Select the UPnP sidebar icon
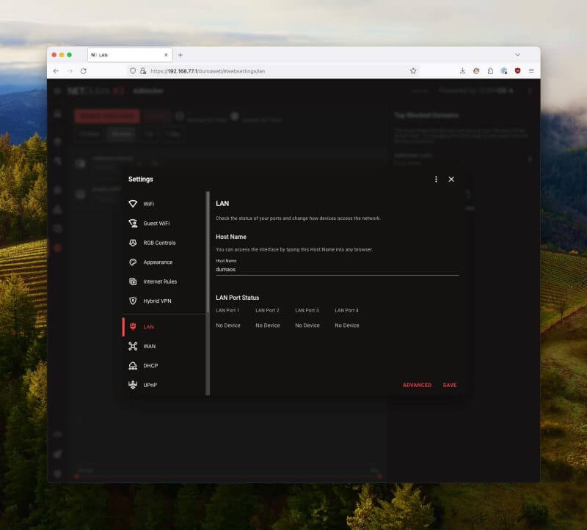Viewport: 587px width, 530px height. (x=133, y=385)
